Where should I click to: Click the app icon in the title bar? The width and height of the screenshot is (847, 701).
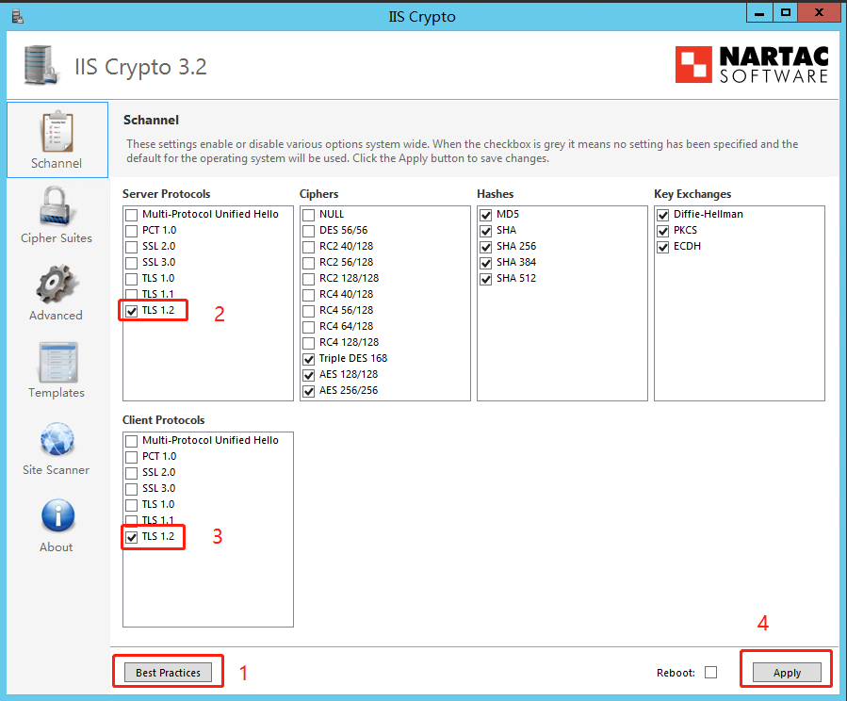17,14
